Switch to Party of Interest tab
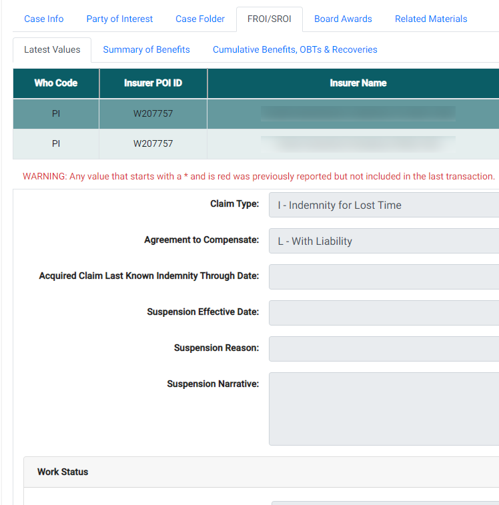Screen dimensions: 499x505 click(119, 19)
